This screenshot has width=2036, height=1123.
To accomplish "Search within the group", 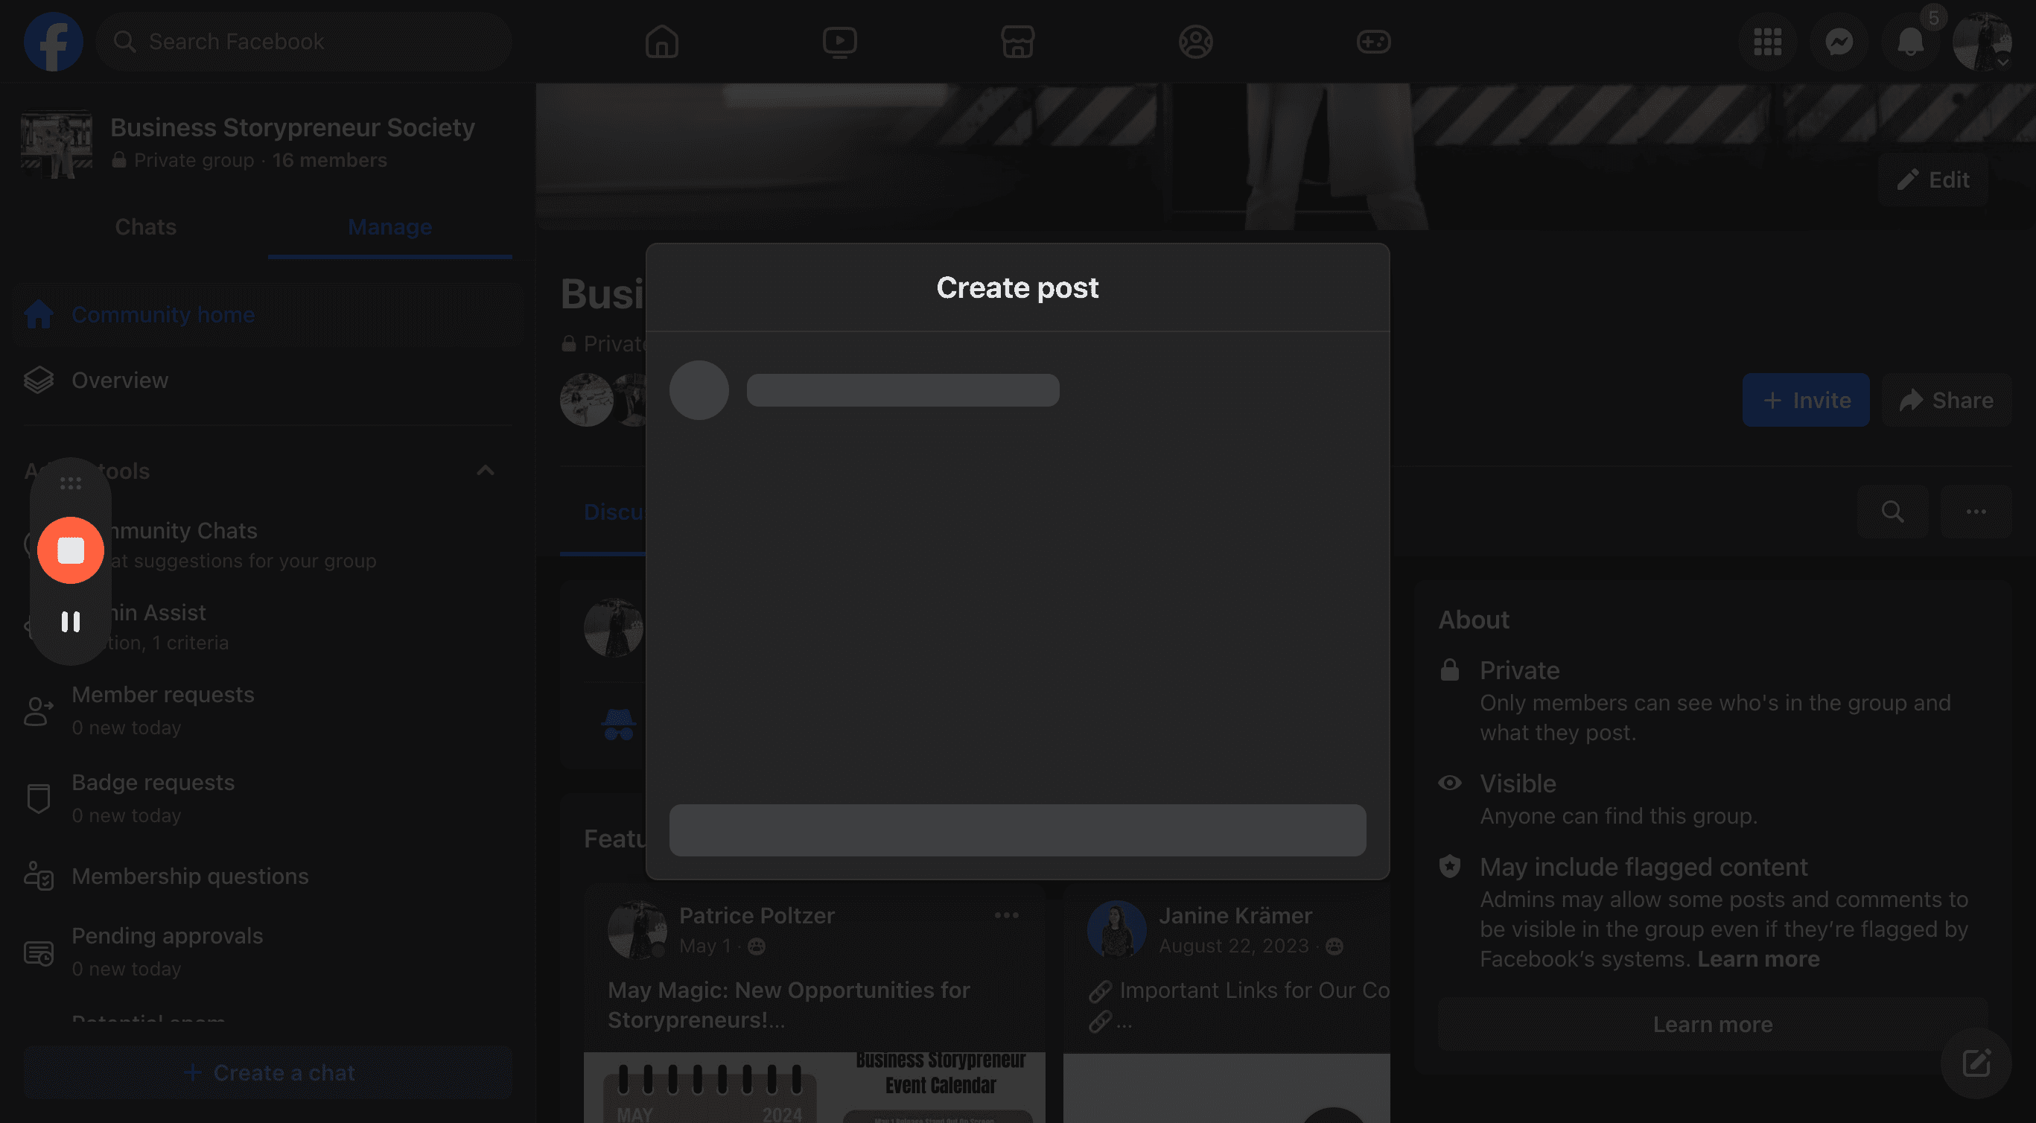I will pyautogui.click(x=1892, y=512).
